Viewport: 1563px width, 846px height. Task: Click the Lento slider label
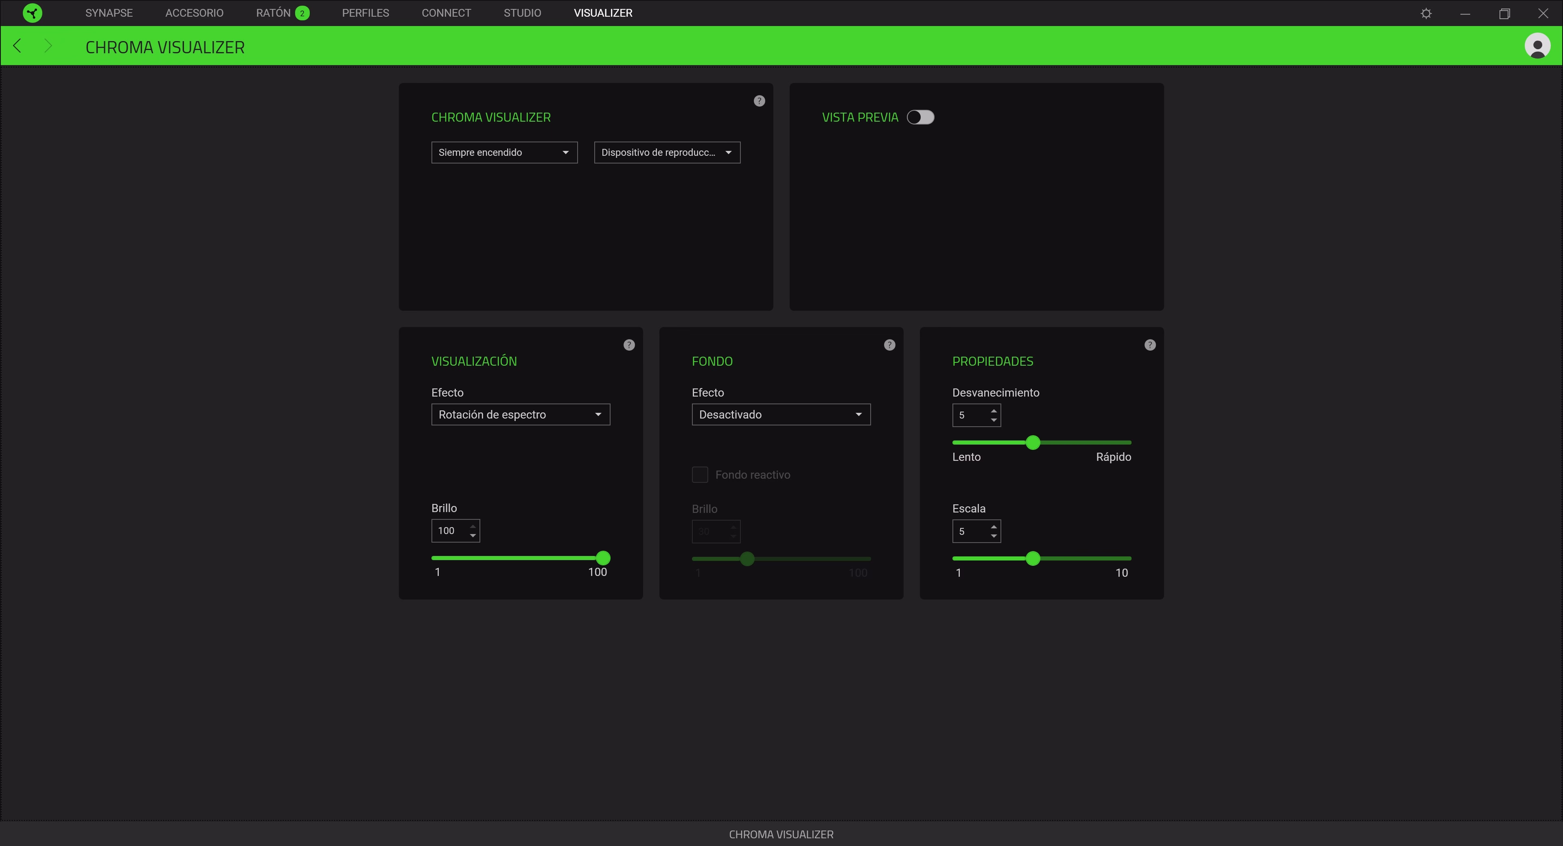[x=966, y=457]
